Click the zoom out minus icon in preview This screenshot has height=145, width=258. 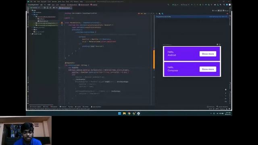click(226, 96)
